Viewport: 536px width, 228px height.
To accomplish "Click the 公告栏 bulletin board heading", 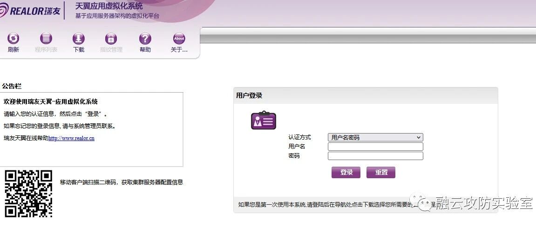I will [12, 87].
